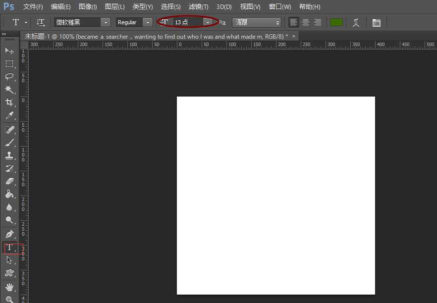The image size is (437, 303).
Task: Select the Lasso tool
Action: [9, 76]
